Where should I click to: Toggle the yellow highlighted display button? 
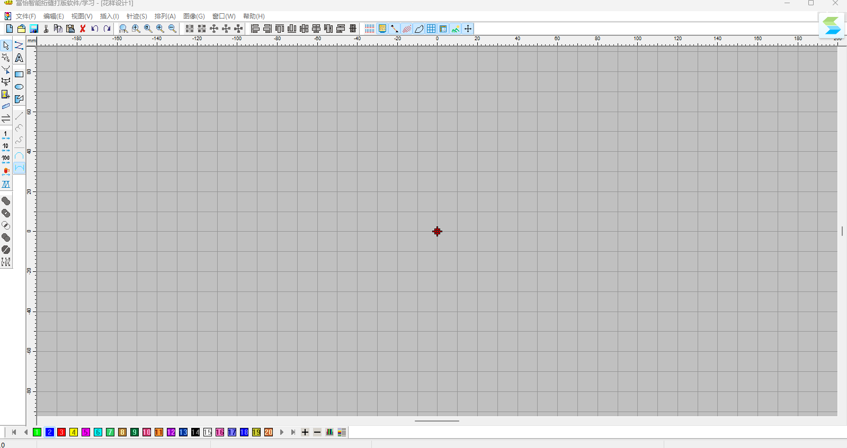click(x=382, y=29)
